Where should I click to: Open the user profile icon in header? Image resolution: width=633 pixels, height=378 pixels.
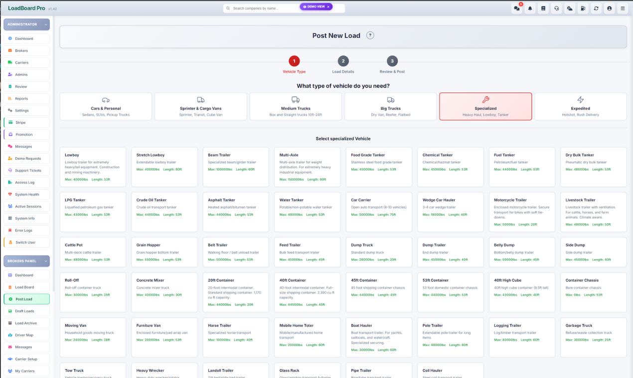(609, 8)
